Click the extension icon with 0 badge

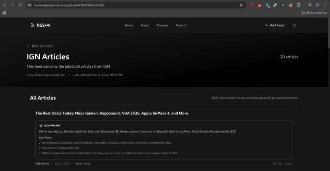click(x=267, y=5)
